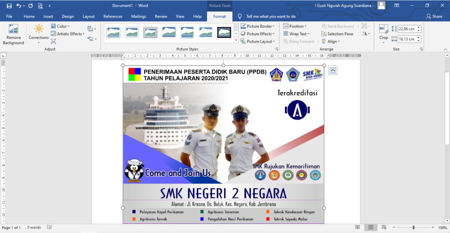Switch to Print Layout view
450x233 pixels.
[371, 227]
